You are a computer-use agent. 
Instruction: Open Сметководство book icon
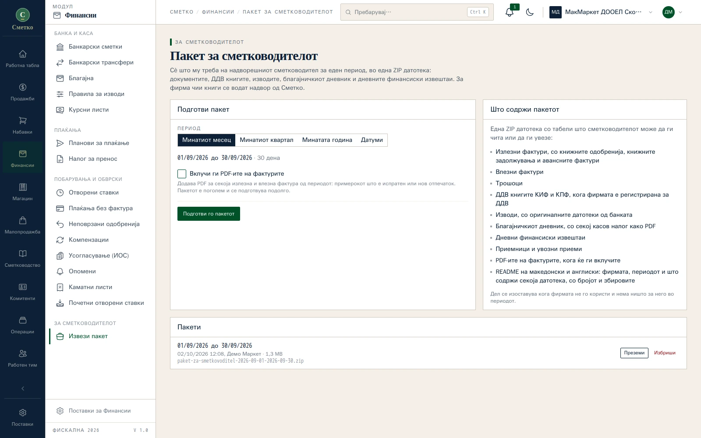pos(22,258)
